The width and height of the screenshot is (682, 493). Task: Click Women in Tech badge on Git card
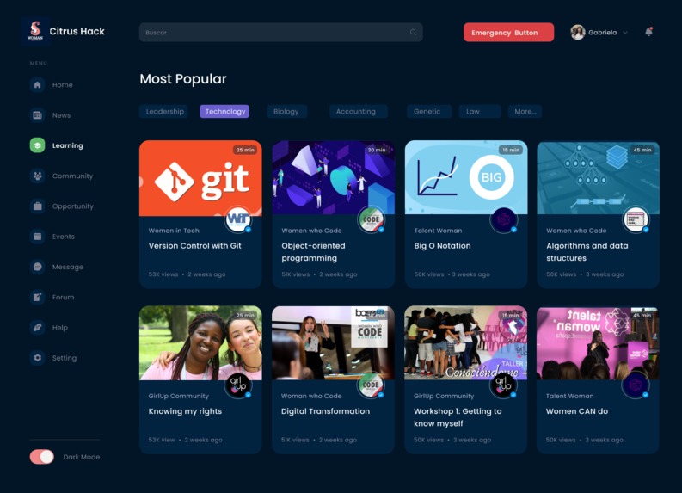click(x=238, y=219)
